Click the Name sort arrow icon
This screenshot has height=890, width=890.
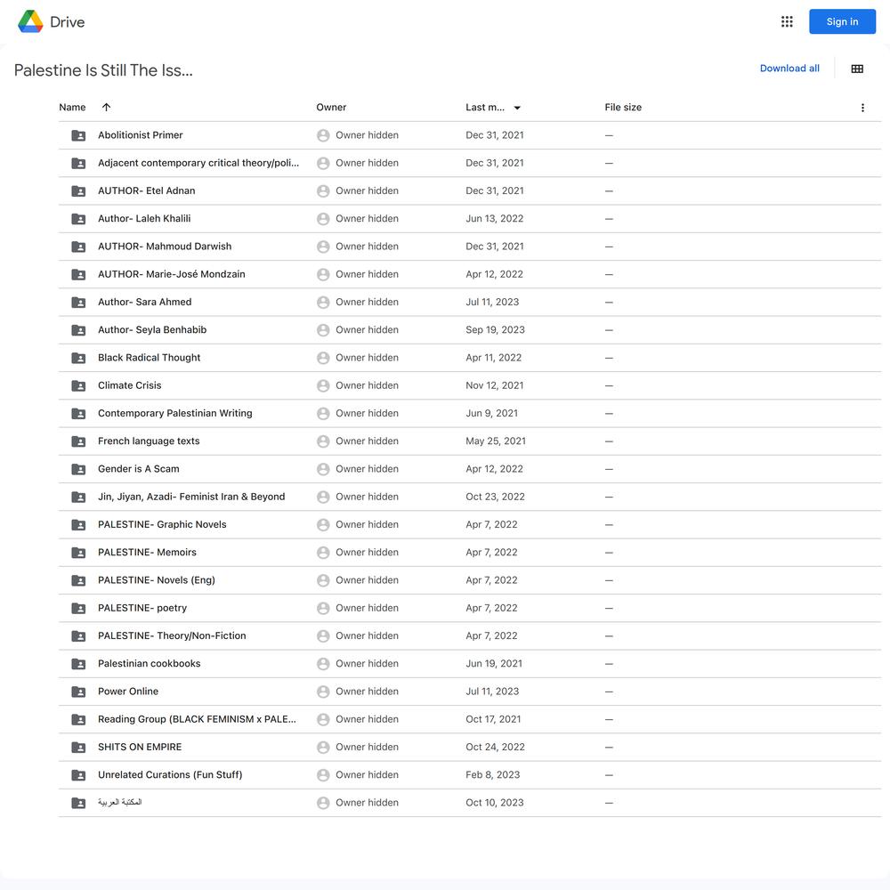tap(106, 108)
